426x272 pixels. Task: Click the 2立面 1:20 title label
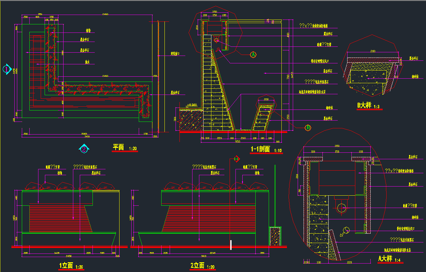tap(202, 266)
